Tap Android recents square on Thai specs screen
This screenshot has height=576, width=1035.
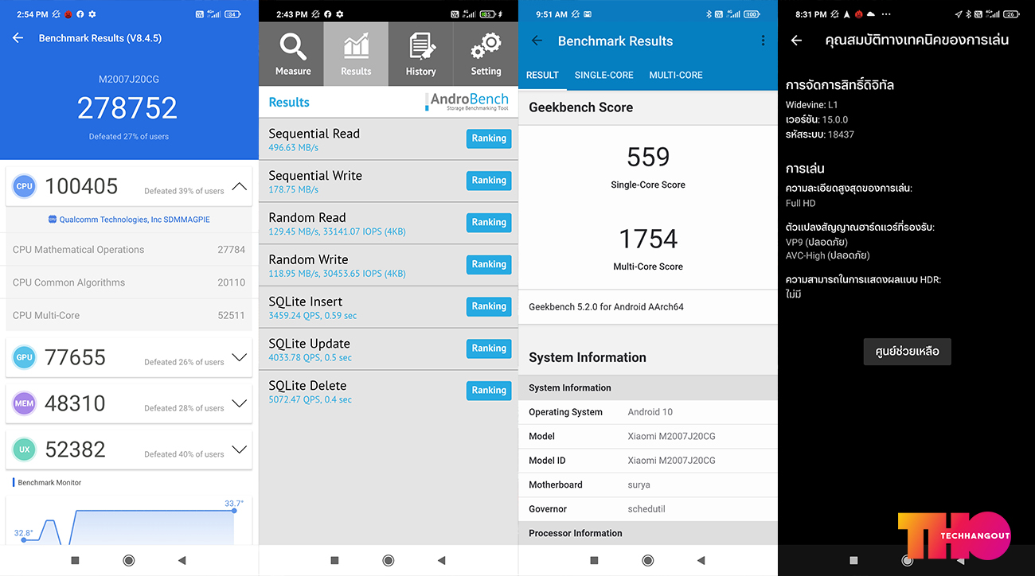click(x=853, y=560)
